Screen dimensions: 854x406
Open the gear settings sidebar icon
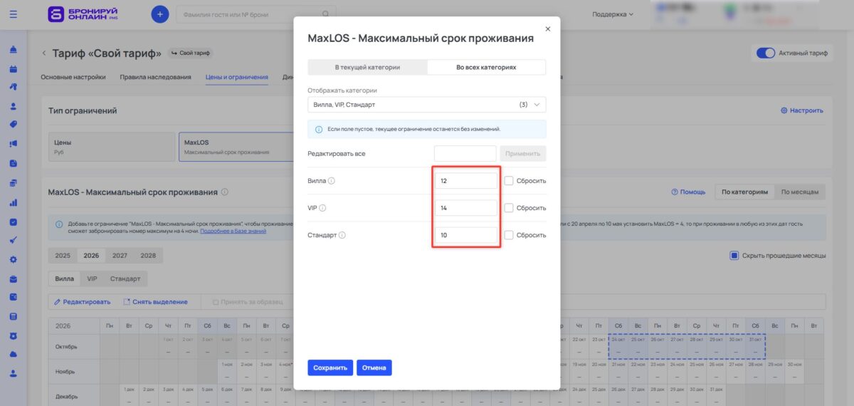14,259
